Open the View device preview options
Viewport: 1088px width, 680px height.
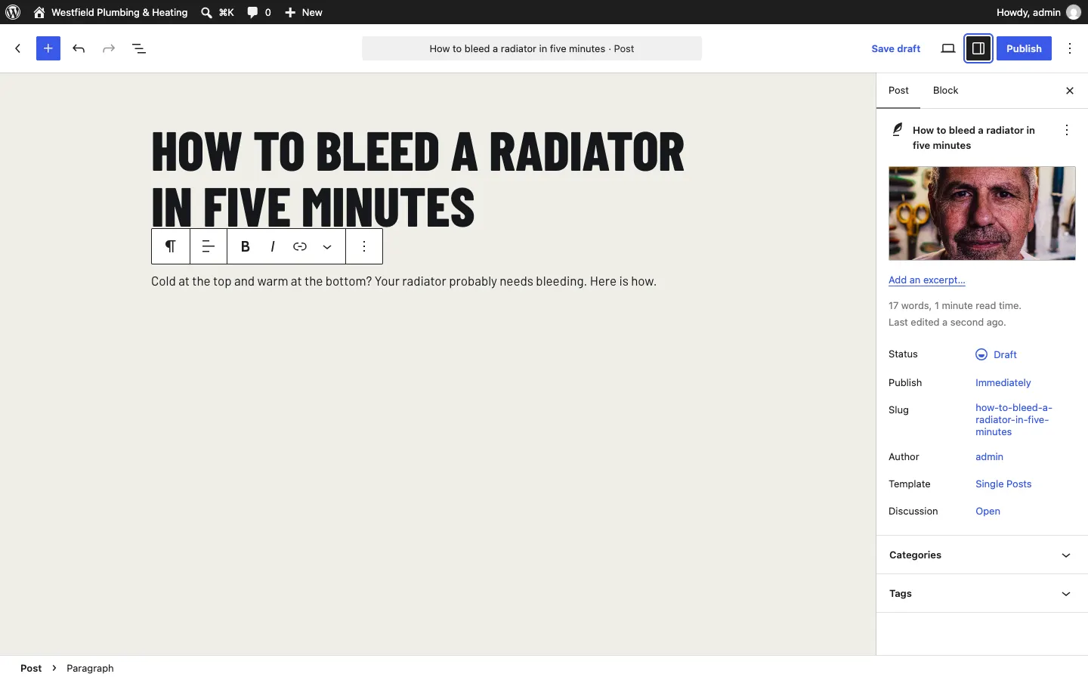[948, 48]
